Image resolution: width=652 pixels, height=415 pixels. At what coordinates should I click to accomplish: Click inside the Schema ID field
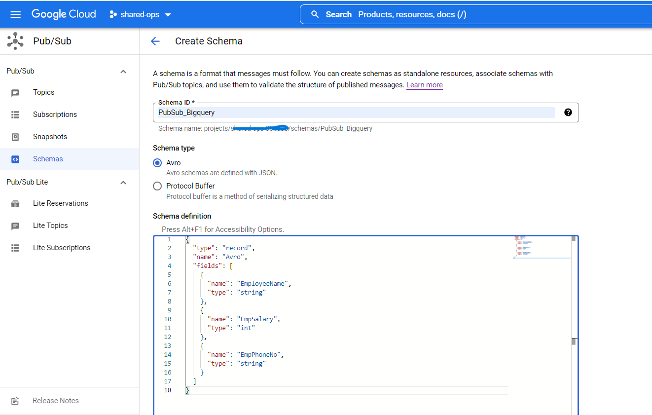click(x=345, y=113)
